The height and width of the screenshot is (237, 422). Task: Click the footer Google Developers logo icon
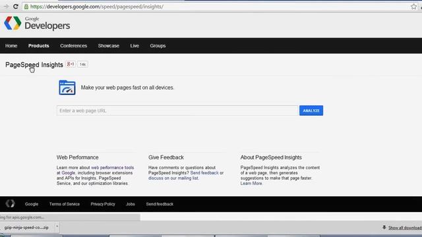click(11, 203)
